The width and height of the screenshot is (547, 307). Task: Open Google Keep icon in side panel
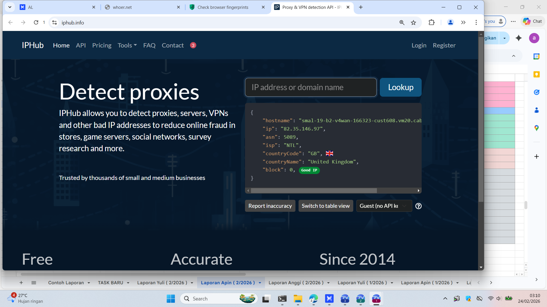pos(536,74)
